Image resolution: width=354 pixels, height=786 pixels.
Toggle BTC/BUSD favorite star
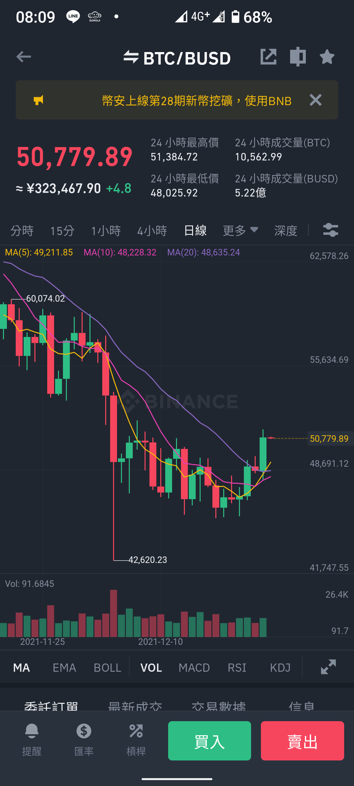(327, 57)
